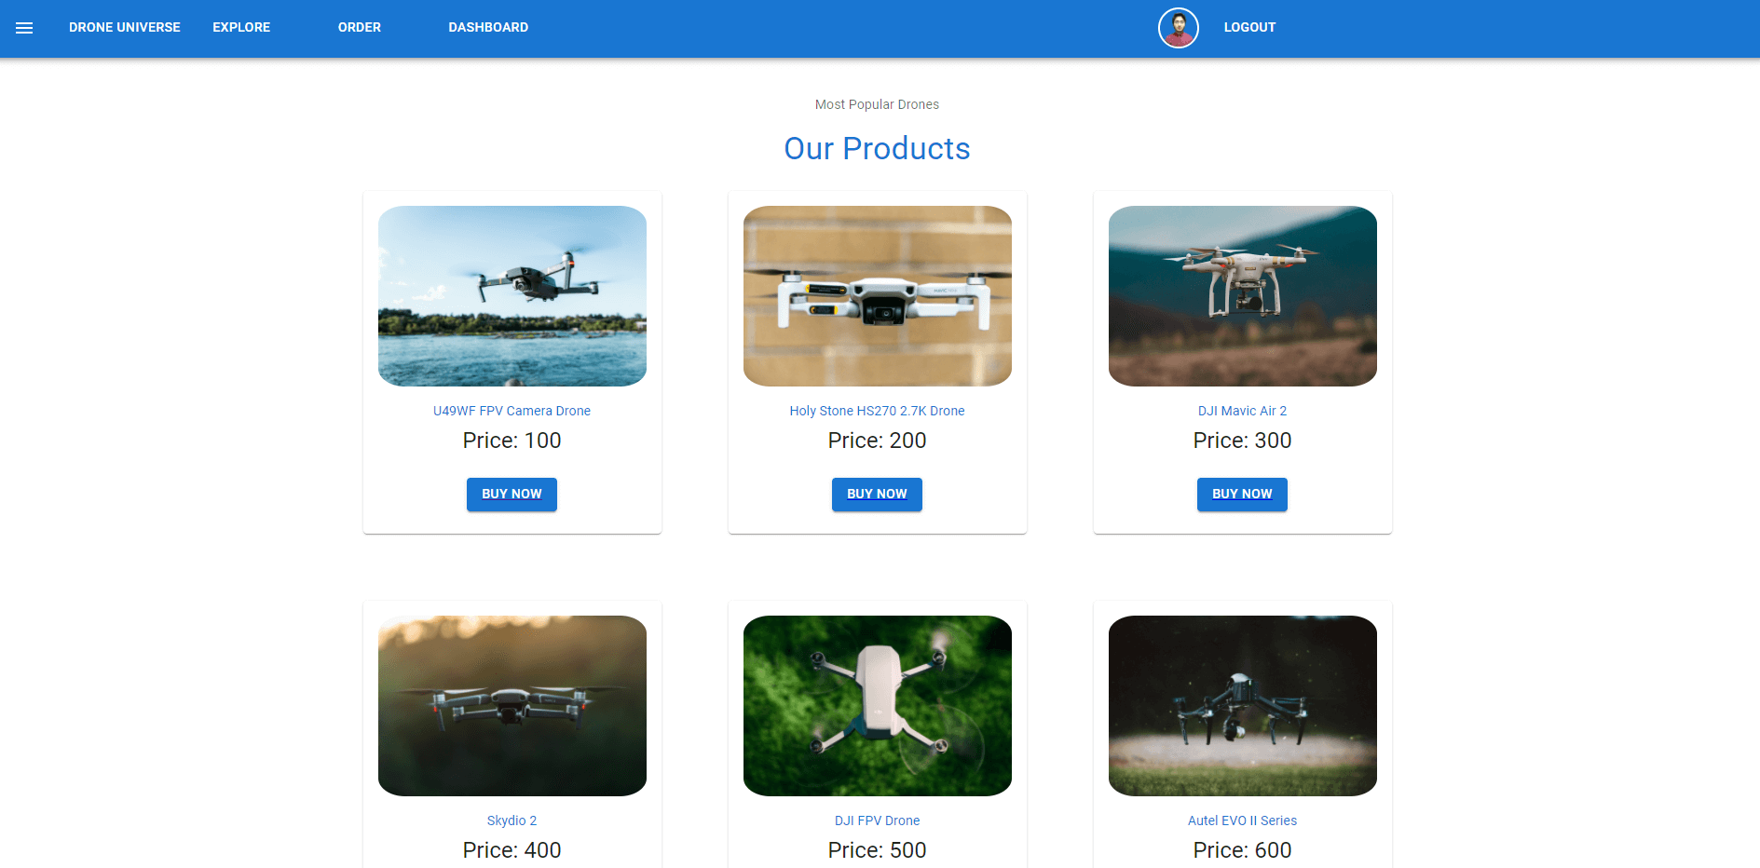
Task: Click the U49WF FPV Camera Drone title
Action: tap(512, 411)
